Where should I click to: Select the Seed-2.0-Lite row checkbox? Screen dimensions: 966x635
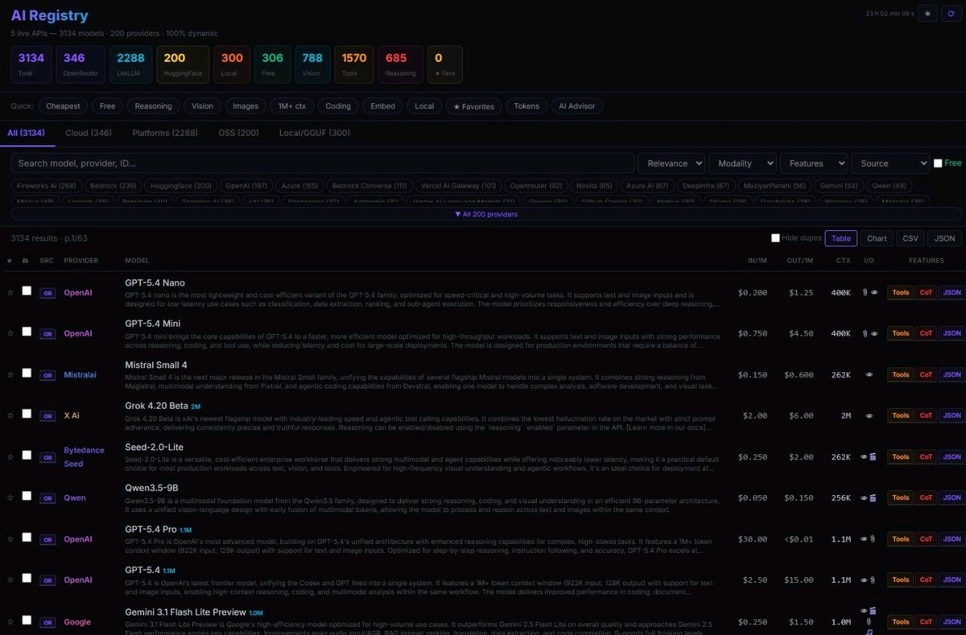tap(27, 455)
